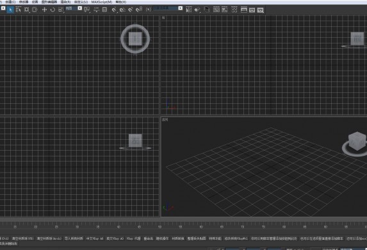
Task: Click the Use Pivot Point Center icon
Action: (x=87, y=10)
